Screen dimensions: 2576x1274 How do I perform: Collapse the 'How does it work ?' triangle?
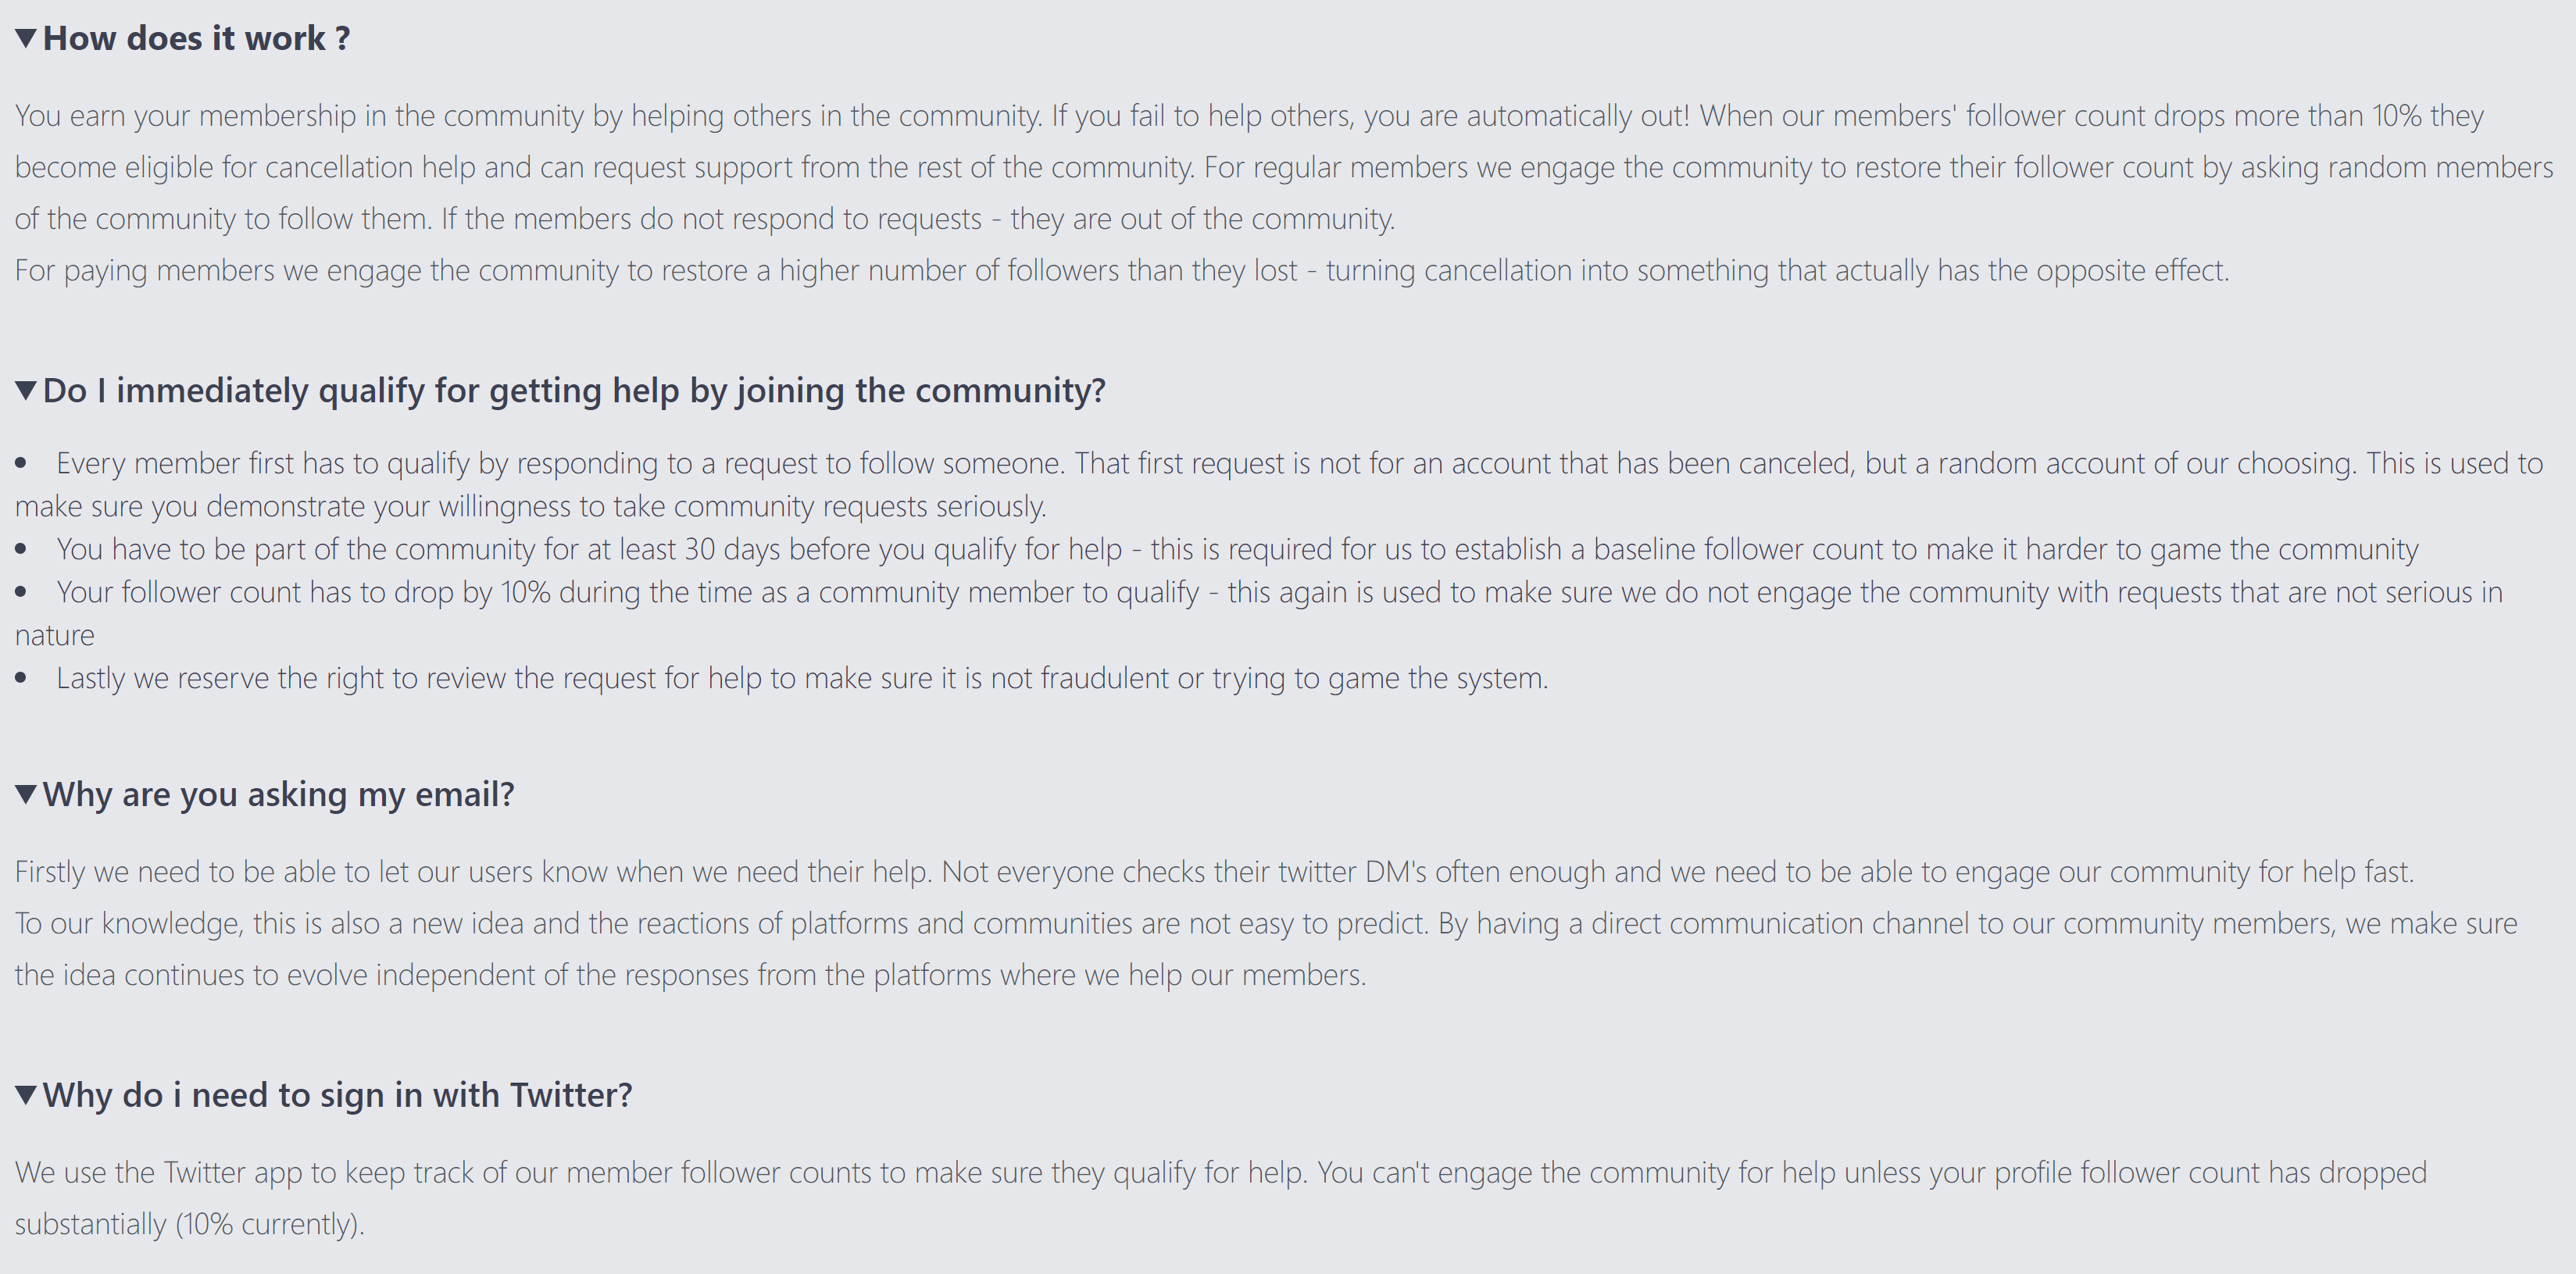click(x=27, y=38)
